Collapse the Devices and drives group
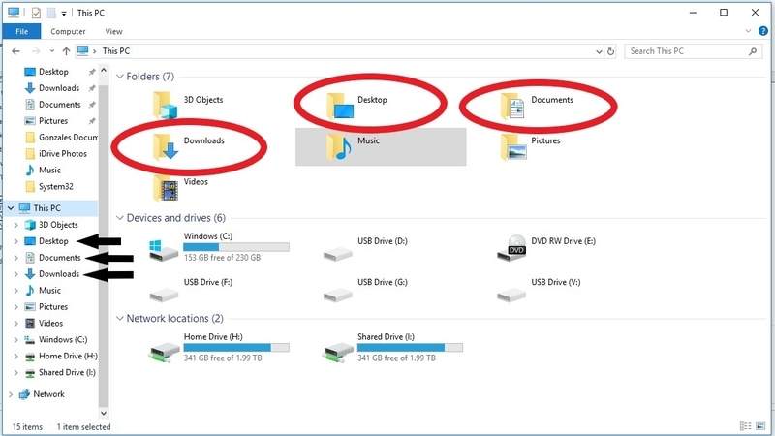The height and width of the screenshot is (436, 775). coord(119,218)
